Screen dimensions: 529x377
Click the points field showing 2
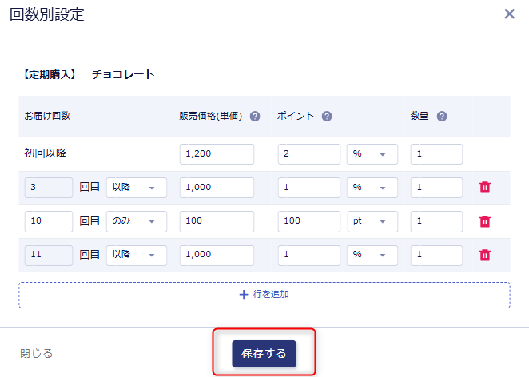[x=309, y=154]
